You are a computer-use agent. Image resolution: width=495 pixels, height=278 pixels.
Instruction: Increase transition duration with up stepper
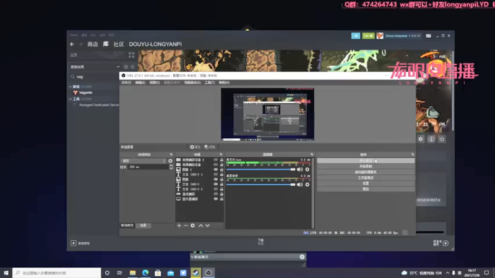(171, 166)
